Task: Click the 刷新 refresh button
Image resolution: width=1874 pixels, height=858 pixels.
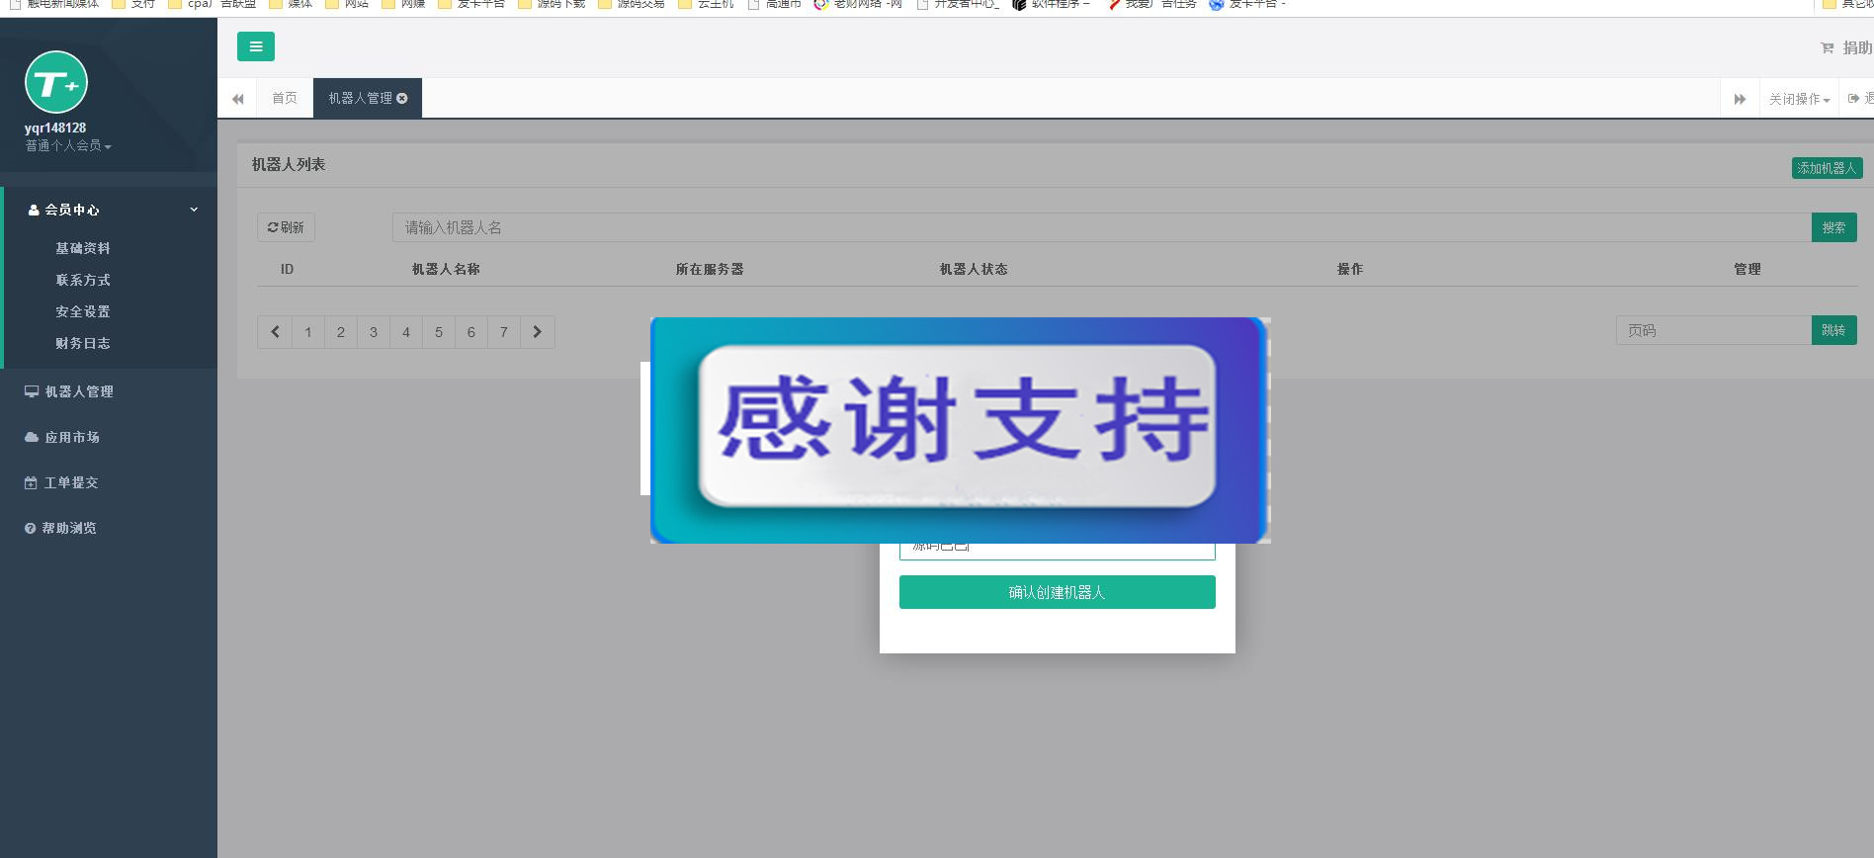Action: tap(286, 227)
